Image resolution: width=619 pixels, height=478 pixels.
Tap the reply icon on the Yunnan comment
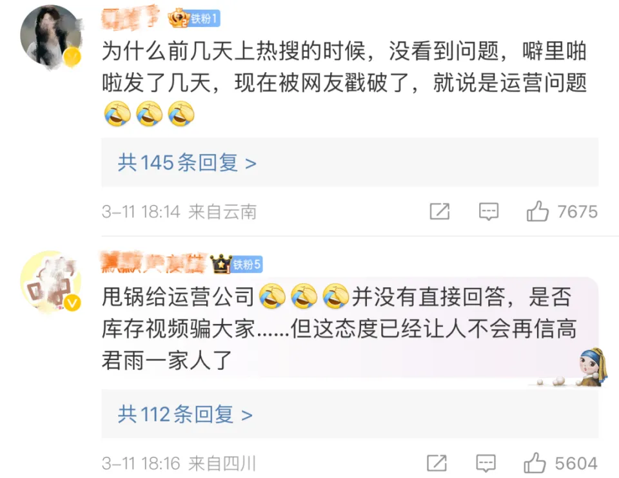(x=488, y=211)
